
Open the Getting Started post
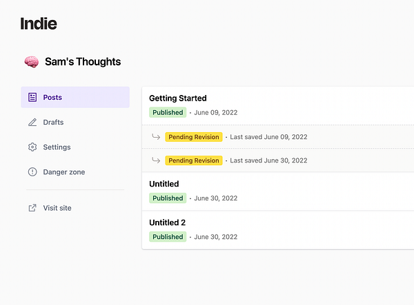coord(178,98)
